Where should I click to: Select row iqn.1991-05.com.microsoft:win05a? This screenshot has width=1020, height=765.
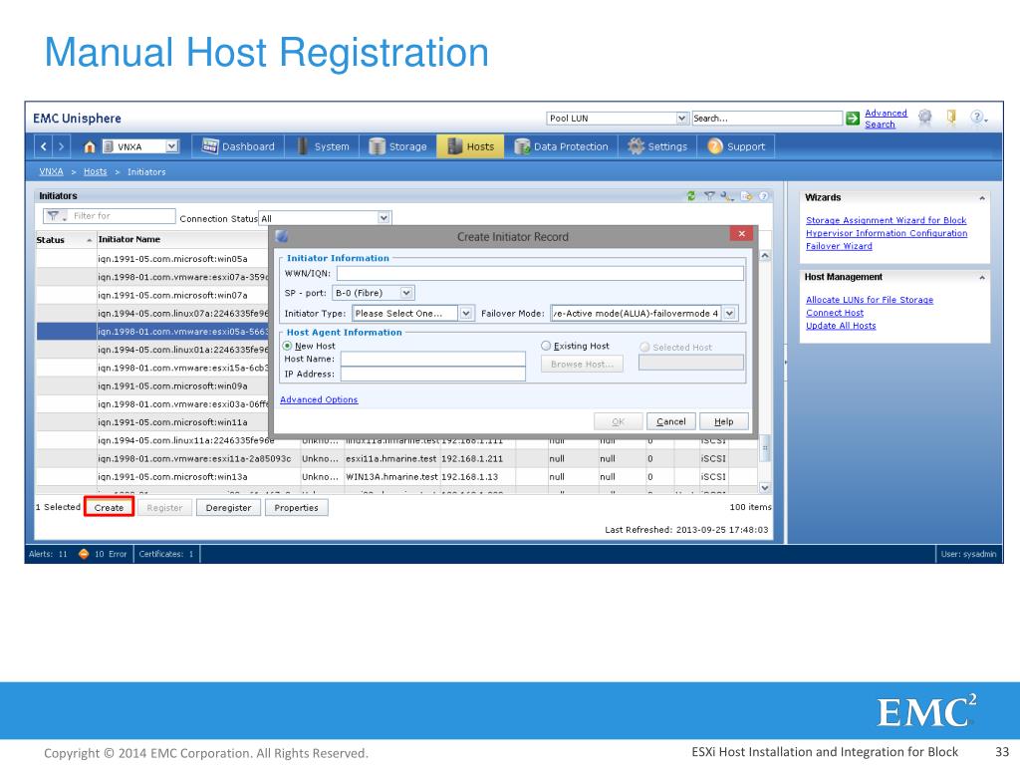click(152, 259)
